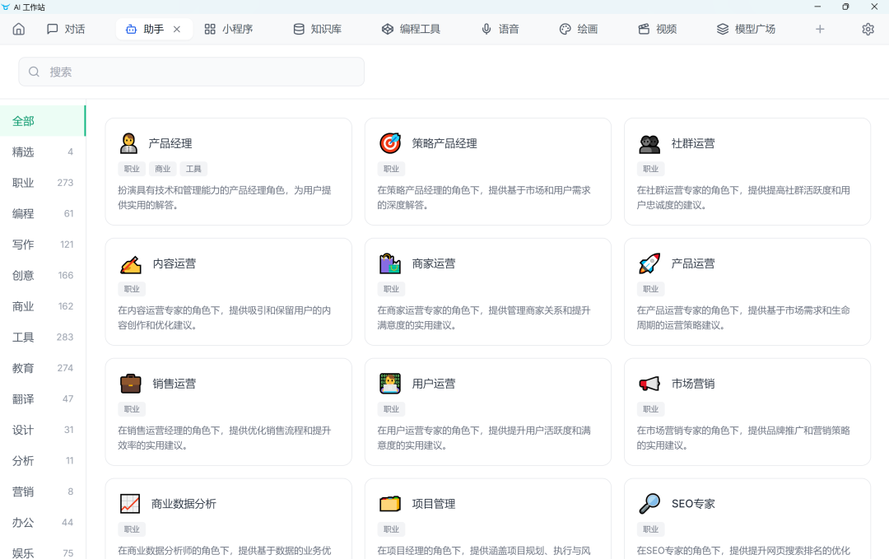Click the 项目管理 folder icon
Viewport: 889px width, 559px height.
[x=390, y=504]
